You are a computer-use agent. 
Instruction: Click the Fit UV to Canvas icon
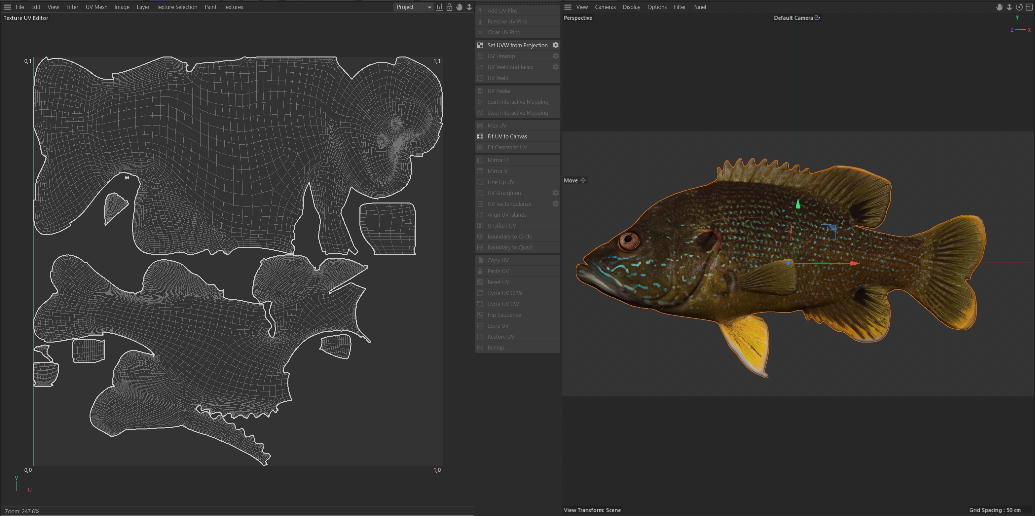tap(480, 137)
